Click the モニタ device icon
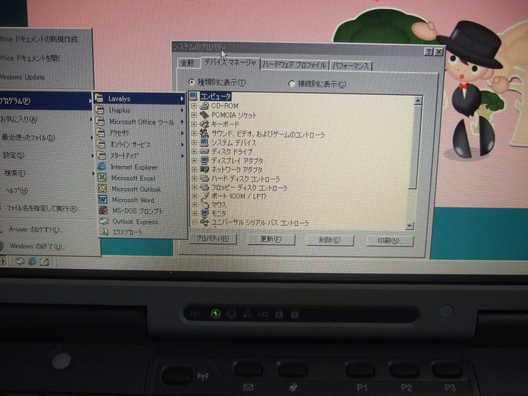528x396 pixels. [205, 214]
